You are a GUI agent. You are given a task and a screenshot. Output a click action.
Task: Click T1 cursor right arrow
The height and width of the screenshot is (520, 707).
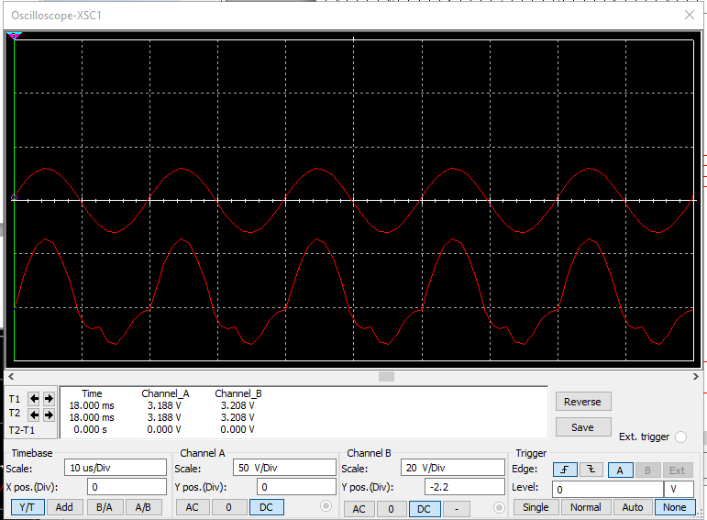(x=49, y=399)
